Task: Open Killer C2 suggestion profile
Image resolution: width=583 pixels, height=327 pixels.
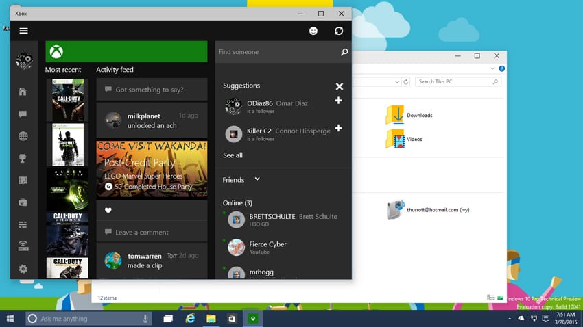Action: pyautogui.click(x=277, y=134)
